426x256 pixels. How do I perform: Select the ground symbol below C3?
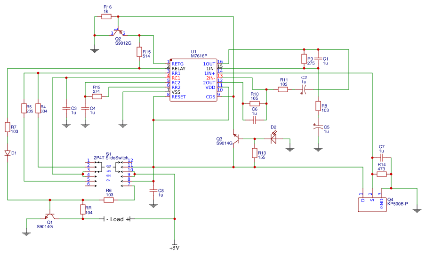(66, 126)
